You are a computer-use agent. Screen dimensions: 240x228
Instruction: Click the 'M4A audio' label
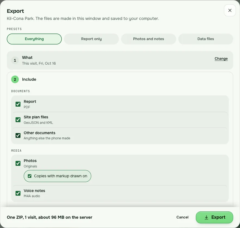pos(32,196)
